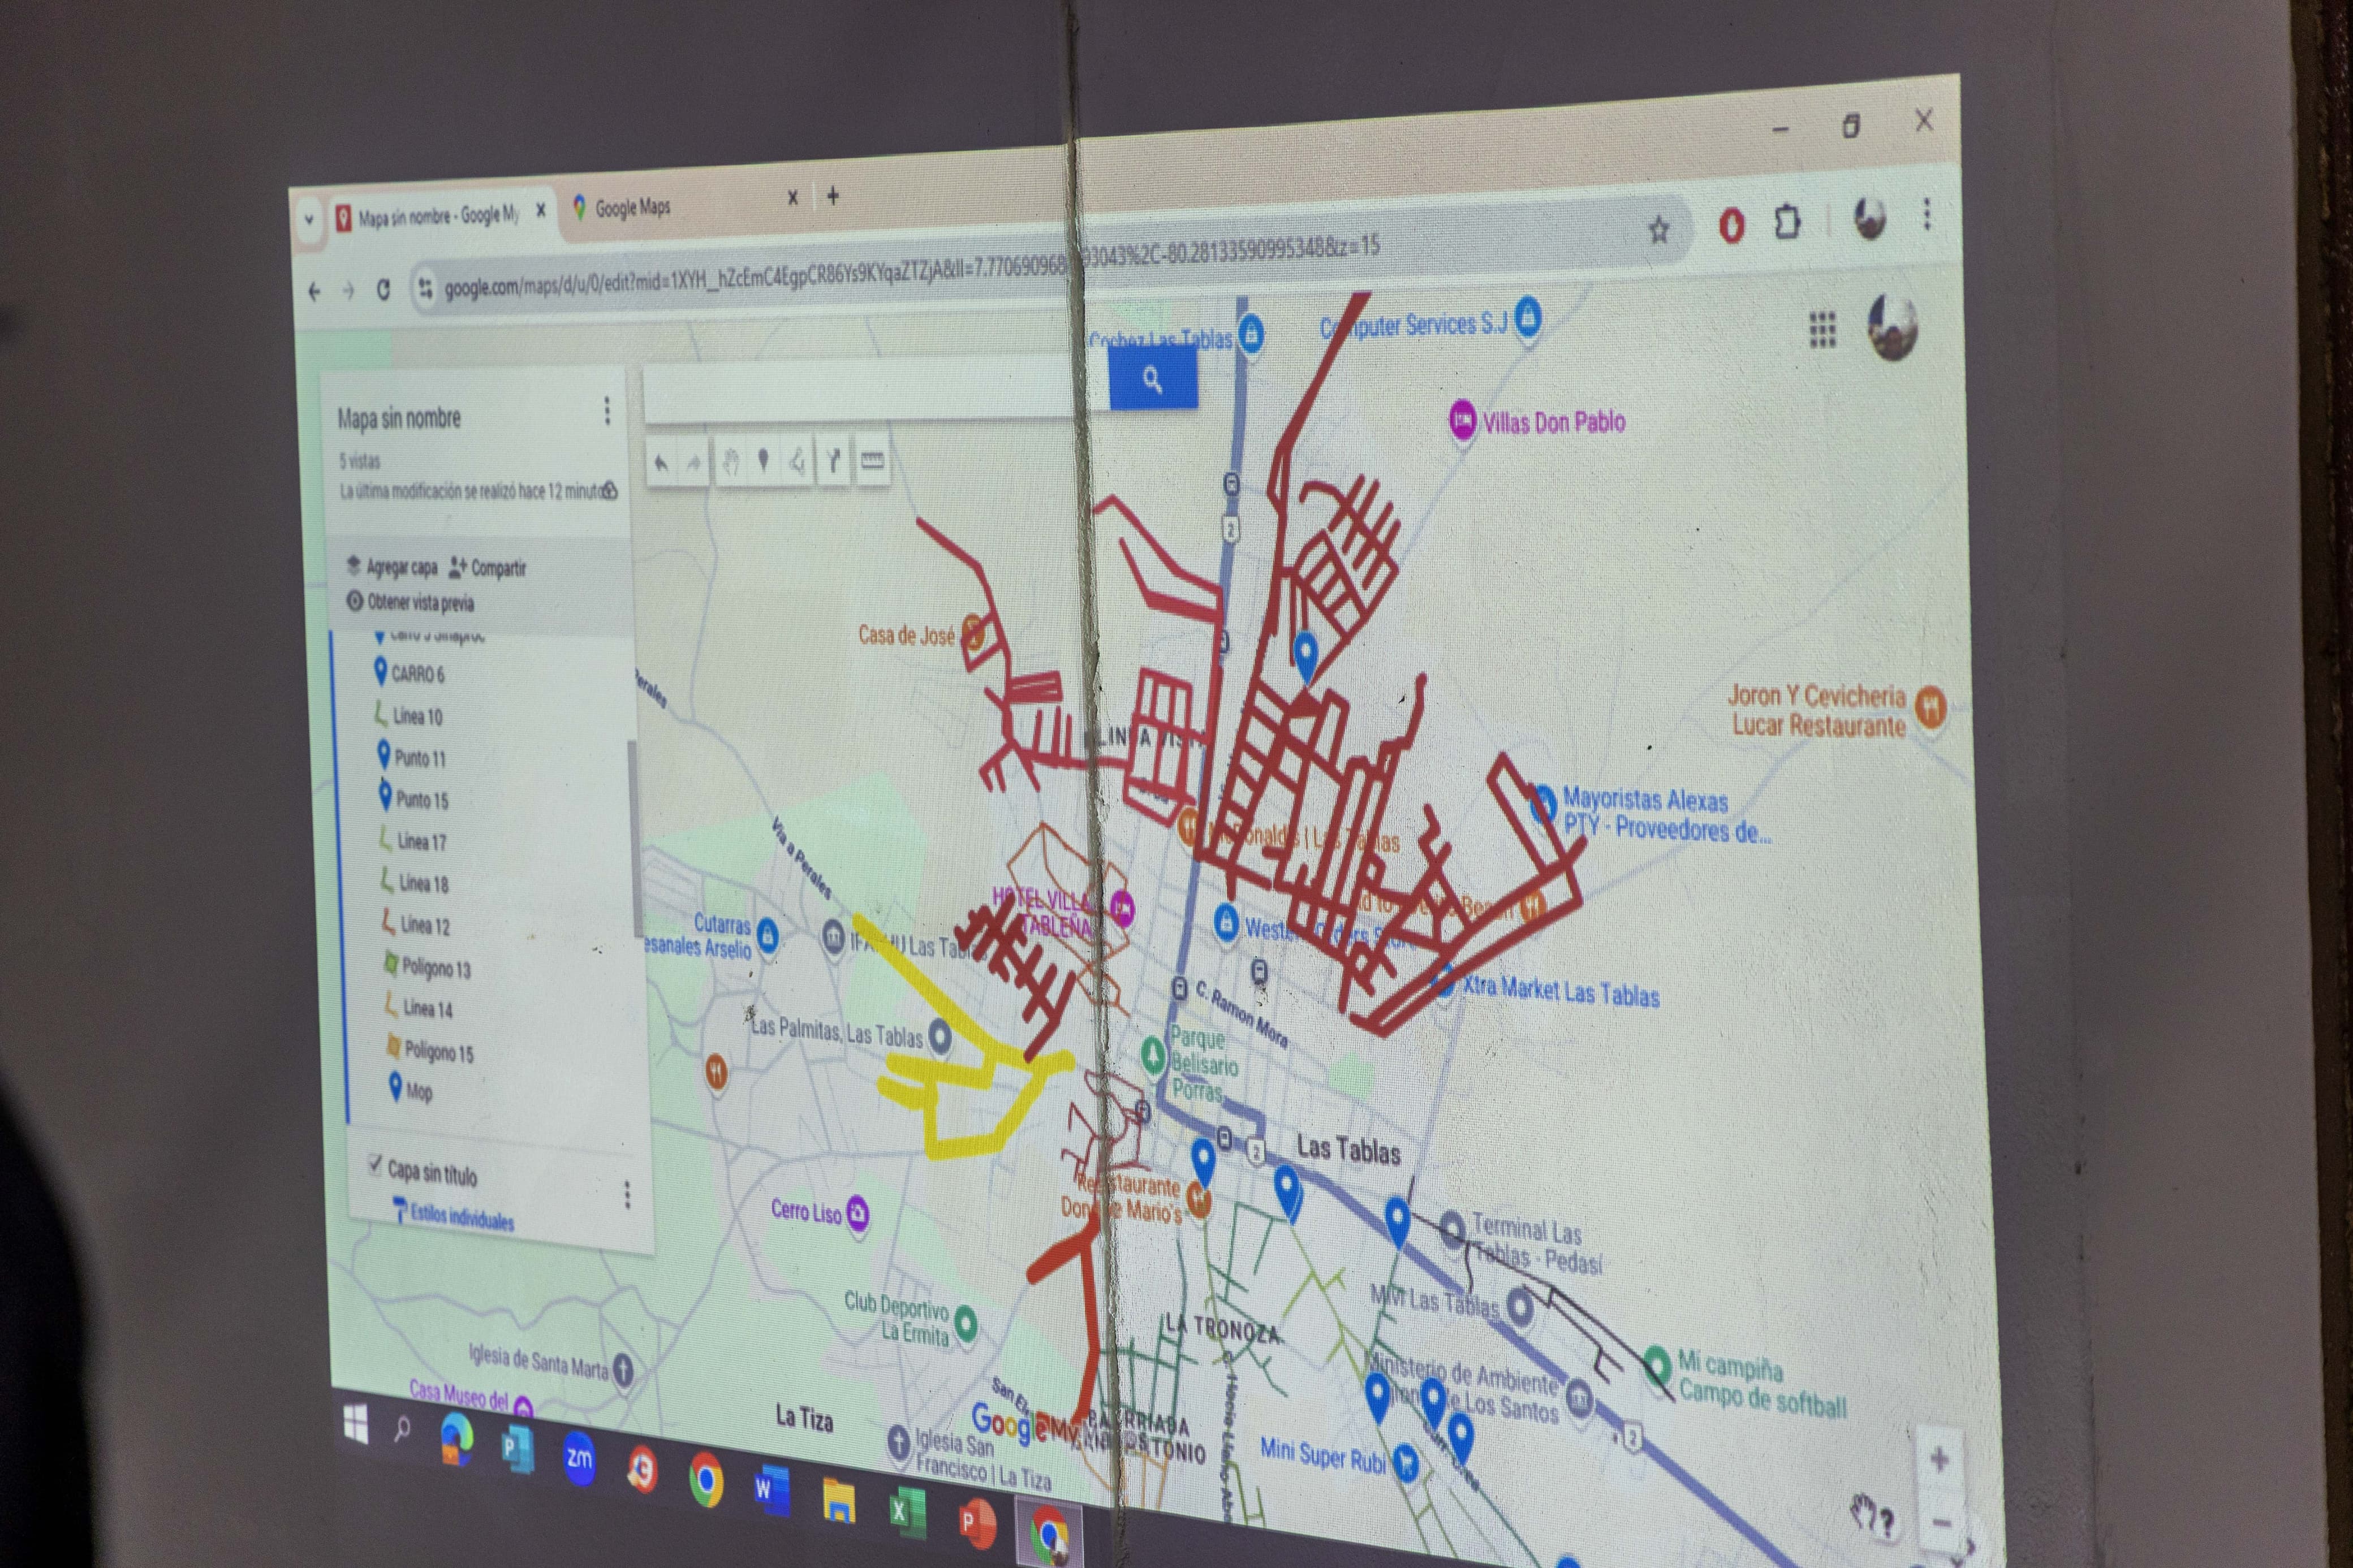Click the map search input field
2353x1568 pixels.
[x=876, y=391]
